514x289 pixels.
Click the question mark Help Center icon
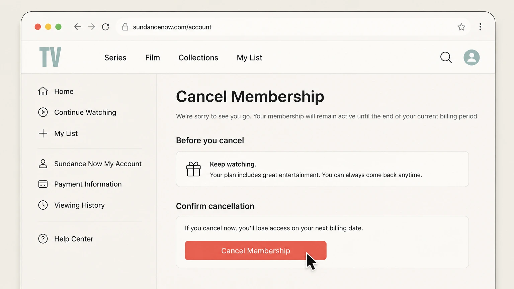43,239
